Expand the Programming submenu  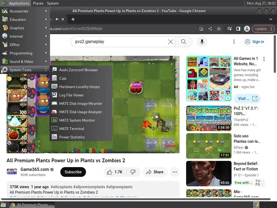click(25, 53)
